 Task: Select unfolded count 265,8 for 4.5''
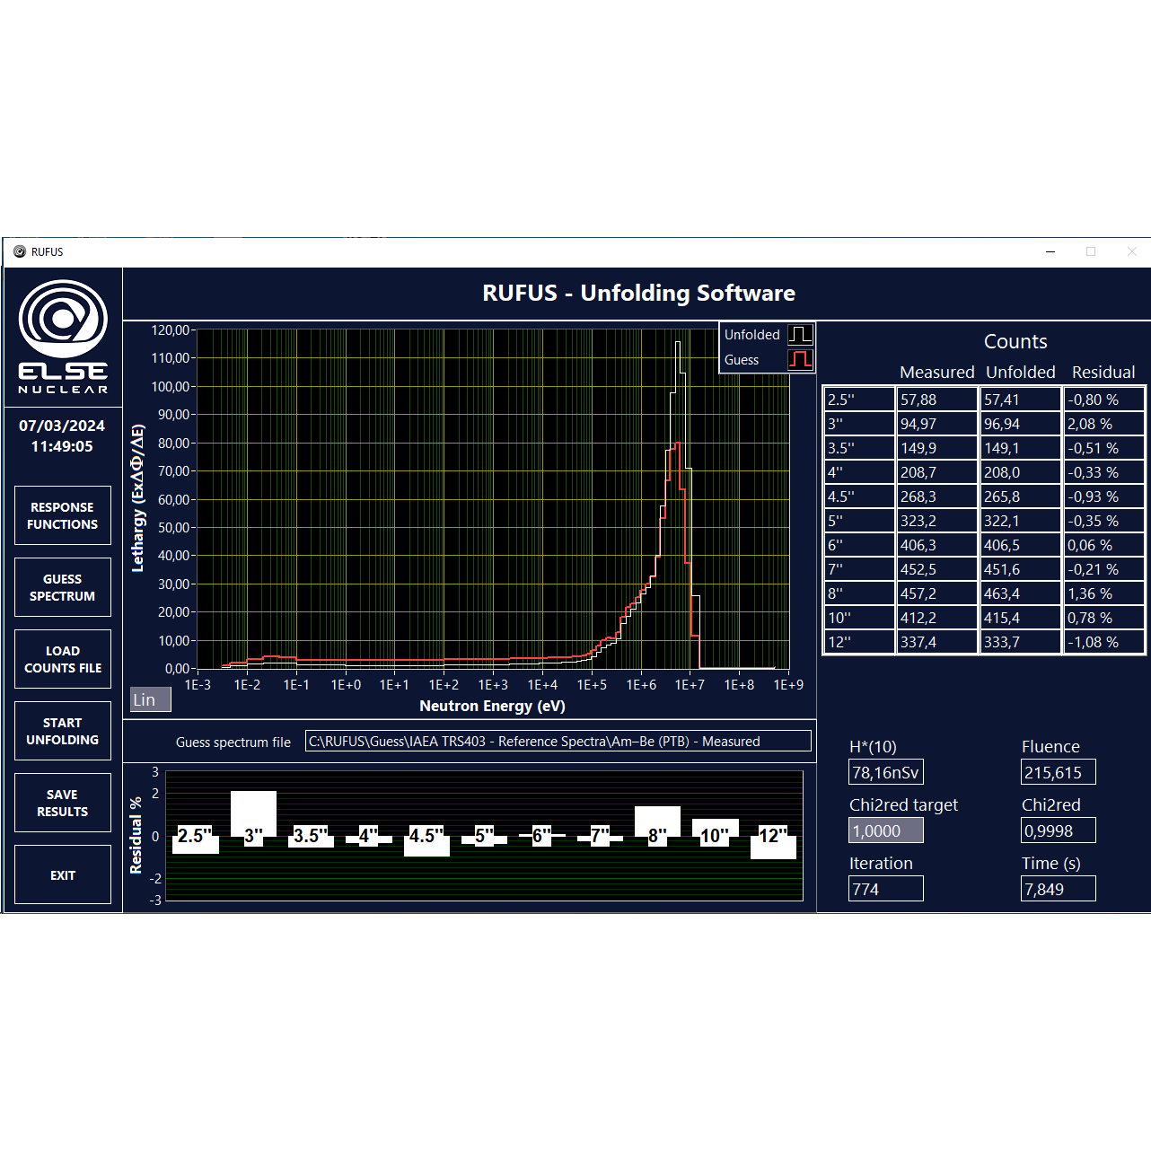(x=1020, y=496)
